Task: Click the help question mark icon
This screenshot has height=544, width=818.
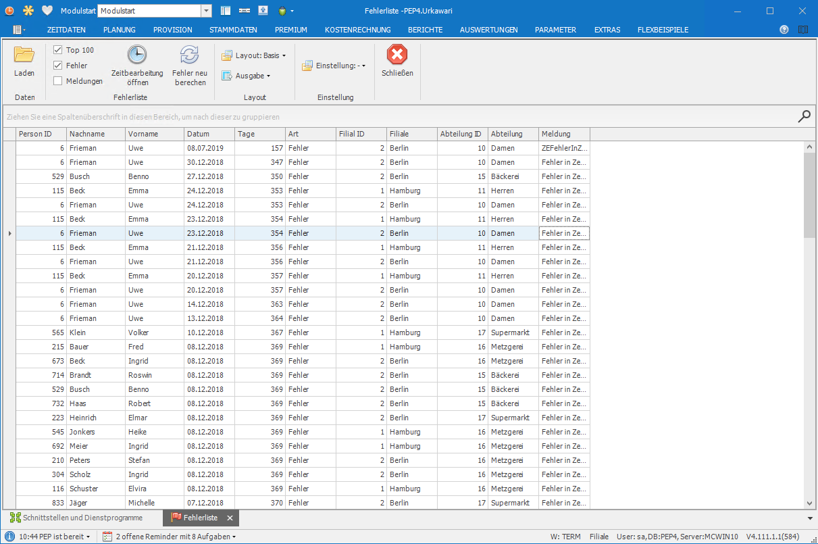Action: click(784, 30)
